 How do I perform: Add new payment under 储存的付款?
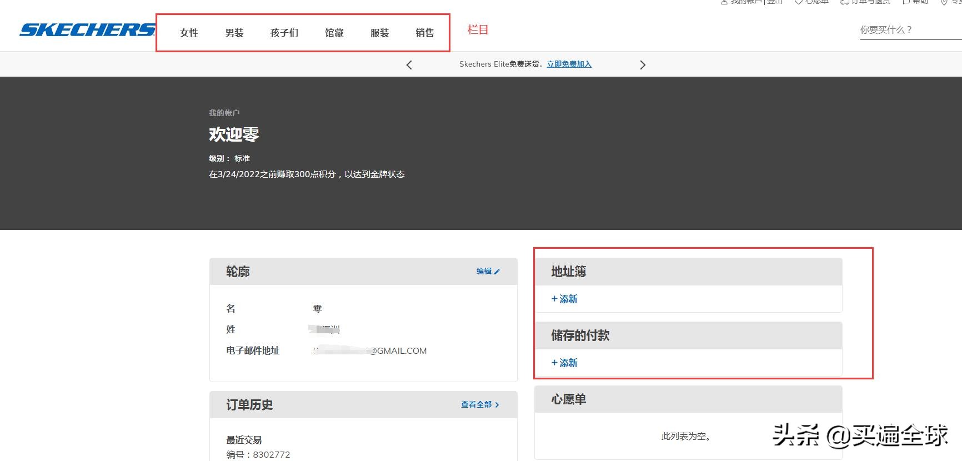click(564, 363)
